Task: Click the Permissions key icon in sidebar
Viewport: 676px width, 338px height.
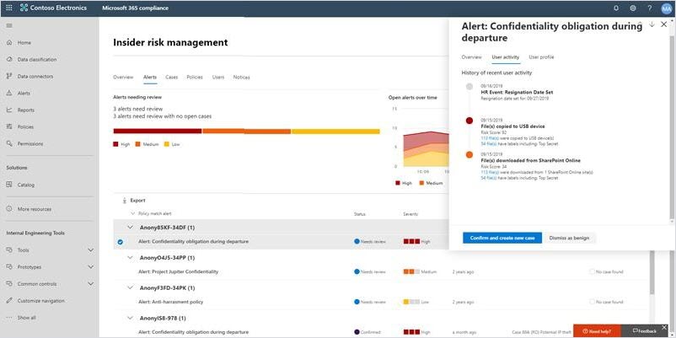Action: [8, 143]
